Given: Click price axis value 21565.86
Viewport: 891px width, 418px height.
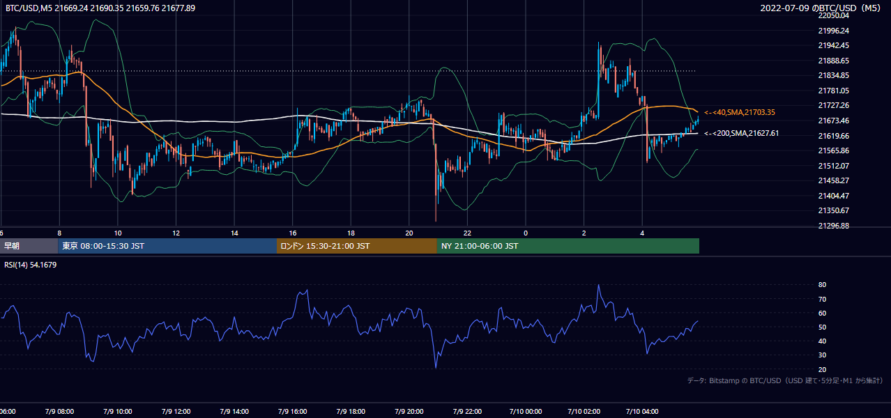Looking at the screenshot, I should tap(833, 150).
